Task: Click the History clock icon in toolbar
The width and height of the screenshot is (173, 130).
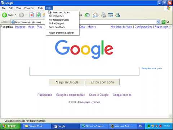Action: pyautogui.click(x=87, y=15)
